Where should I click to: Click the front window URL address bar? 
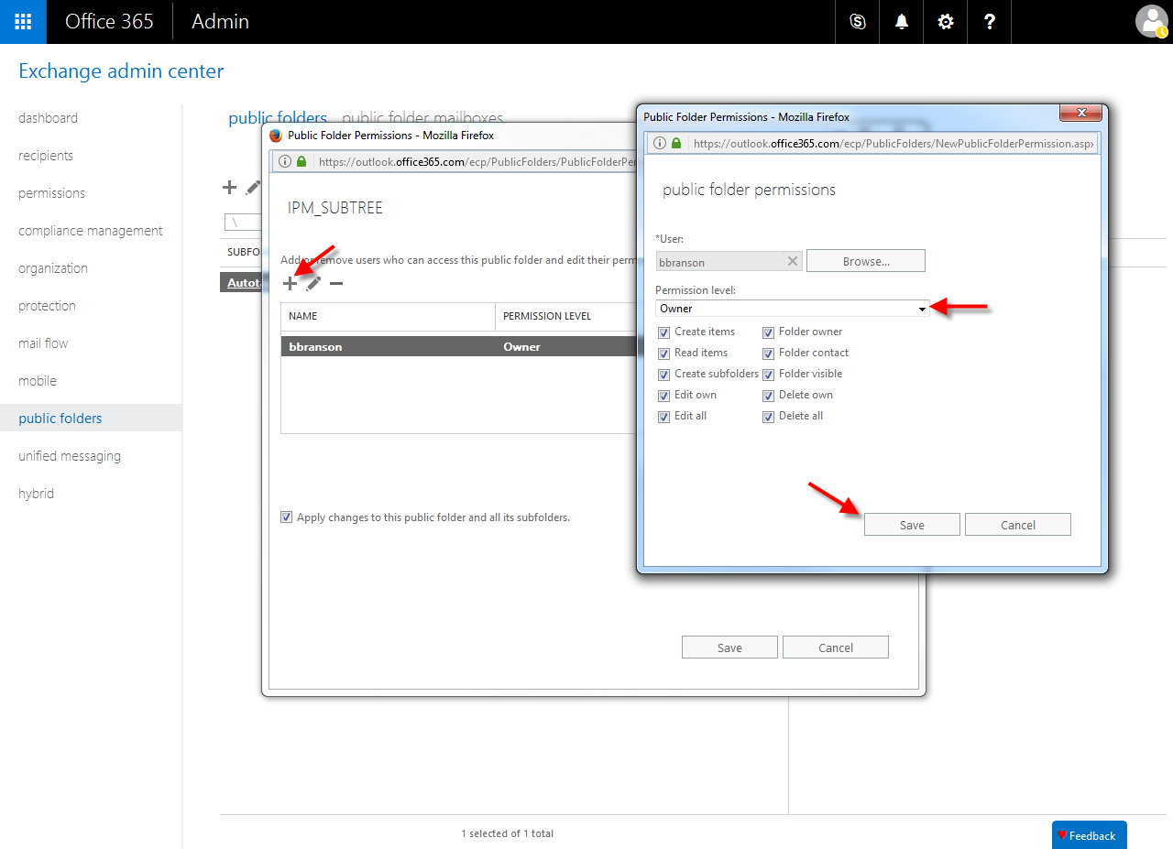893,144
